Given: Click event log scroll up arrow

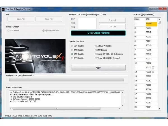Looking at the screenshot, I should [122, 92].
